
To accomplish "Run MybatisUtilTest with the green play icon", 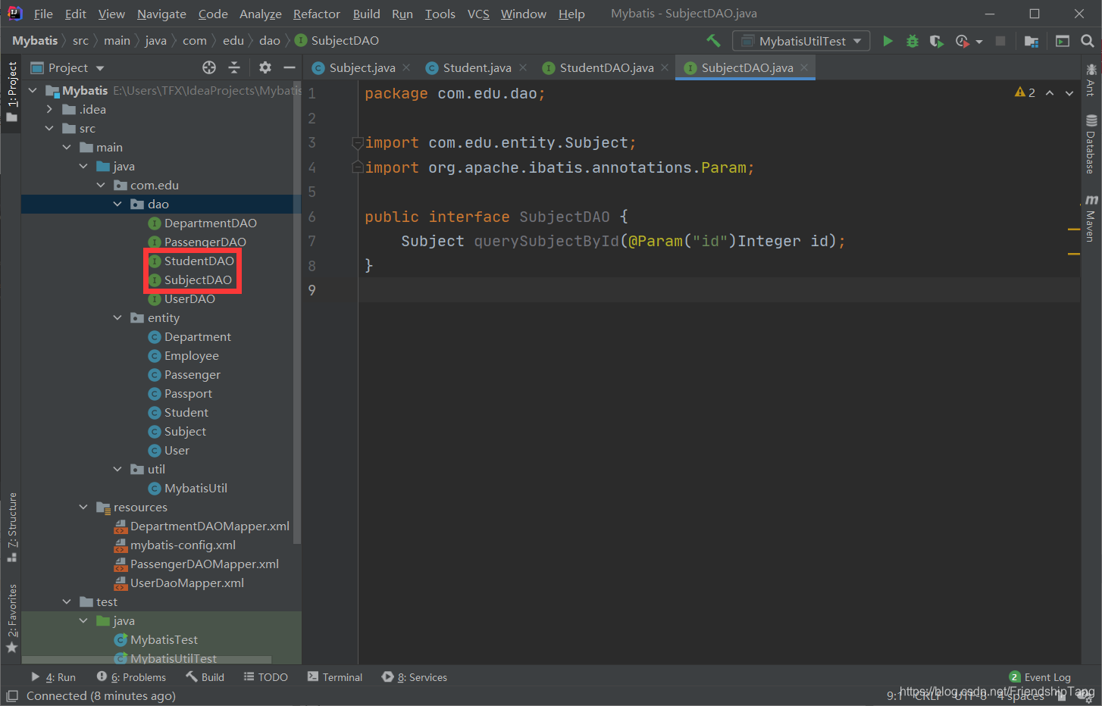I will tap(888, 41).
